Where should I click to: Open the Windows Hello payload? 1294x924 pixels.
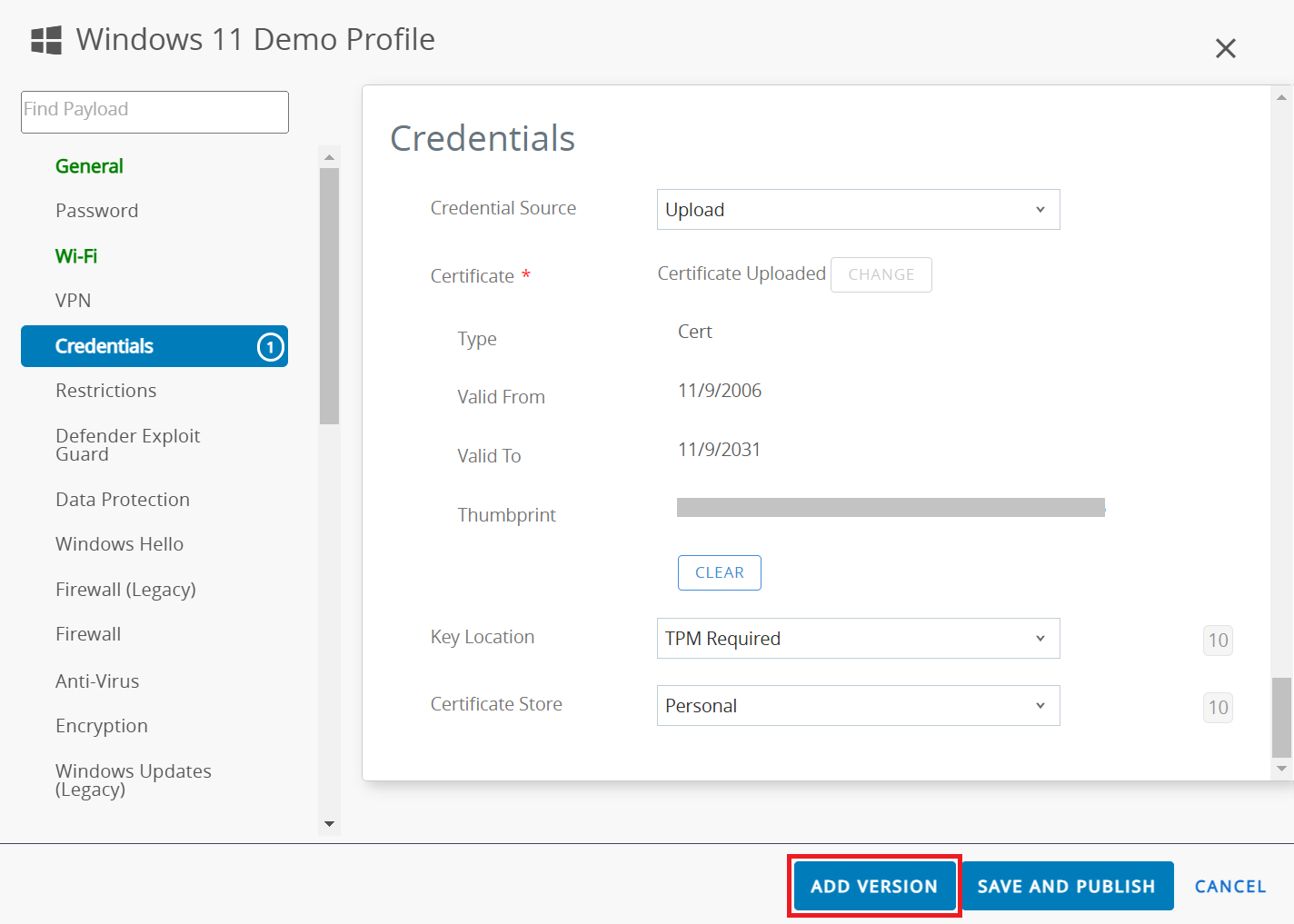point(120,544)
